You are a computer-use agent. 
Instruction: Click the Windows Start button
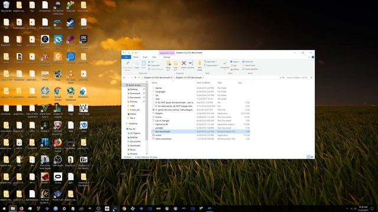[4, 208]
